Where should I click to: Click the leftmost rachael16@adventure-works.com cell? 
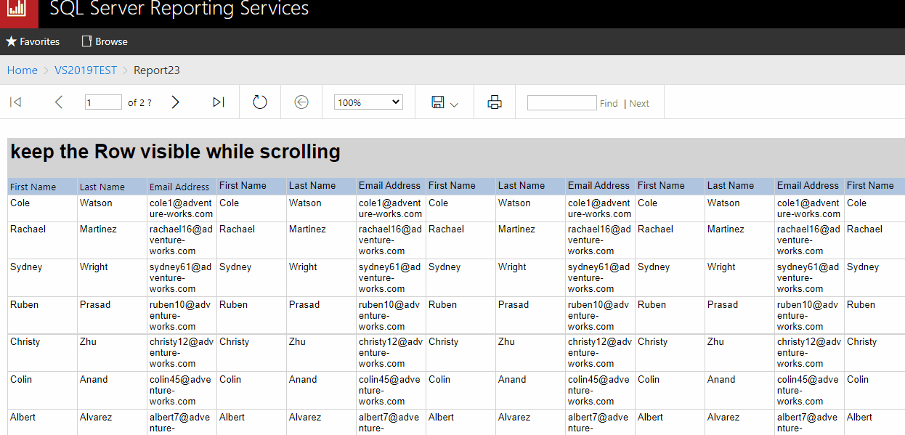click(182, 240)
